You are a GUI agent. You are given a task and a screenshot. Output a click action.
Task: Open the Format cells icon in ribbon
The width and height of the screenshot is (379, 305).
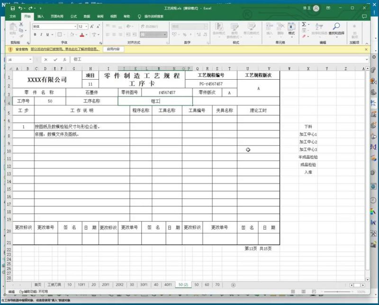coord(291,28)
